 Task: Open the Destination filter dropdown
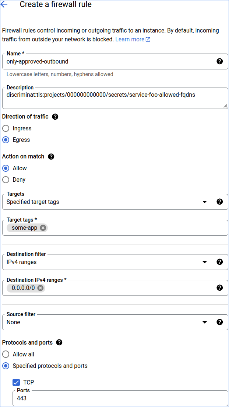205,262
